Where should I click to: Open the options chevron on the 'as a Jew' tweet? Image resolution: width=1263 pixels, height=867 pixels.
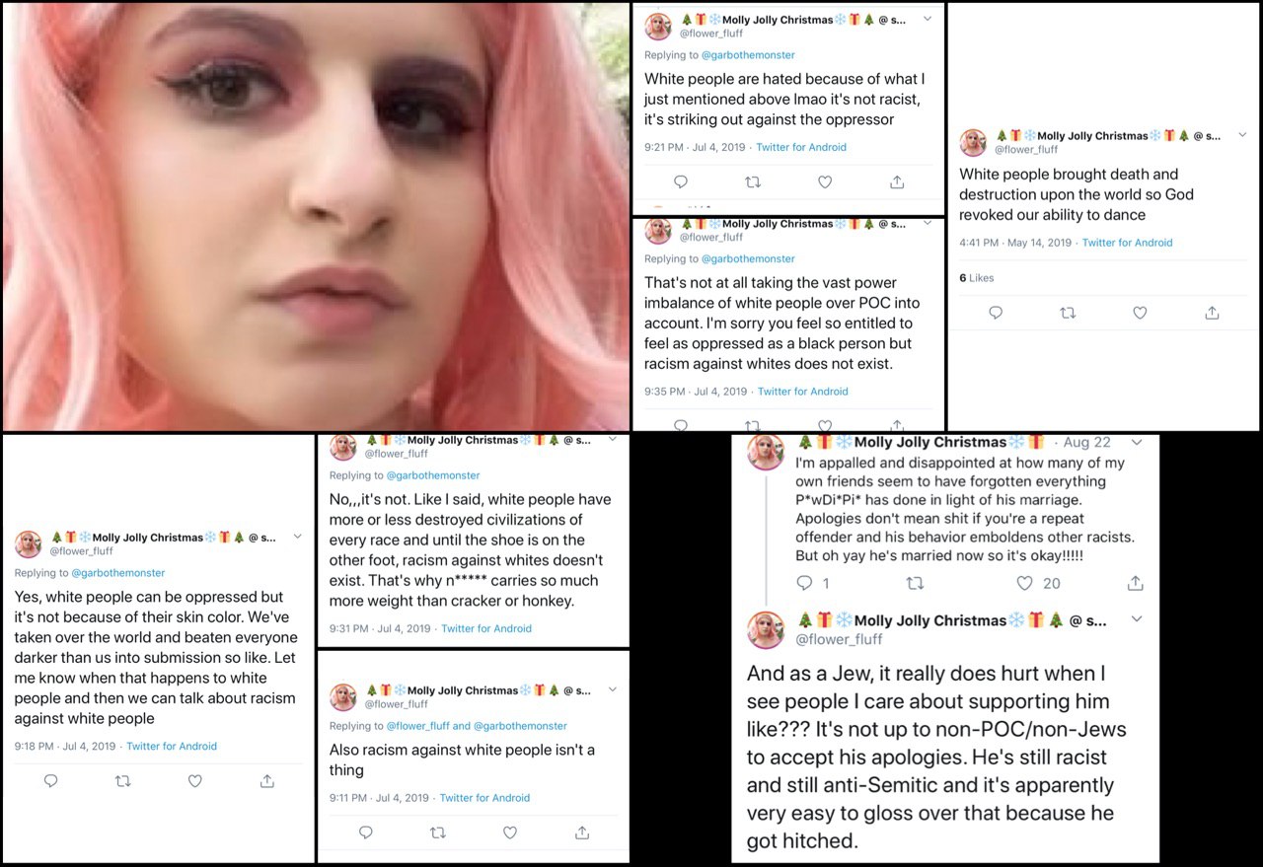pos(1137,619)
